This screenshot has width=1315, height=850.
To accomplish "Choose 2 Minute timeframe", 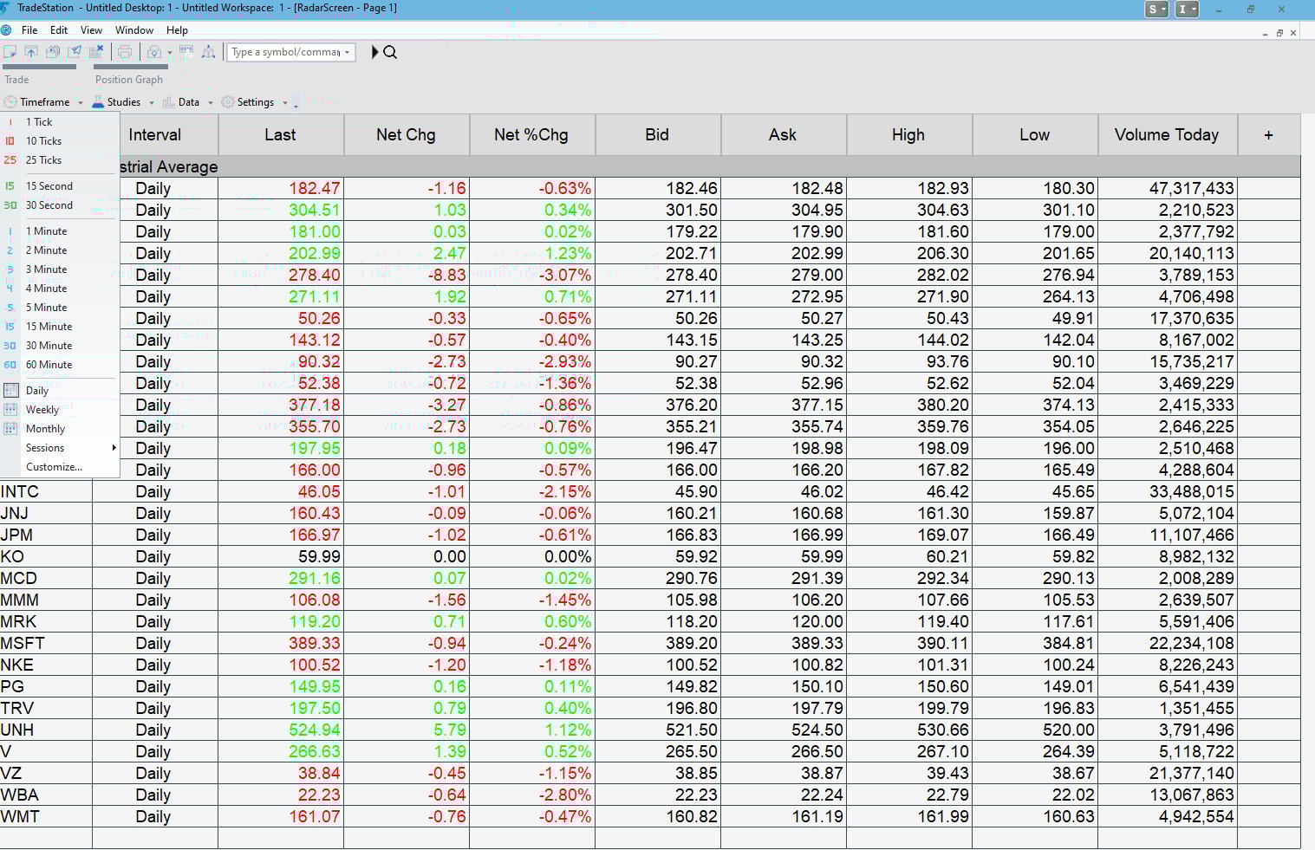I will click(x=58, y=250).
